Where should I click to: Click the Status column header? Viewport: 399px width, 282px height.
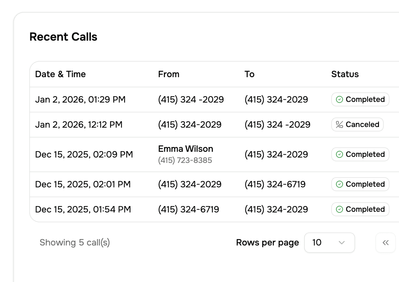click(345, 74)
